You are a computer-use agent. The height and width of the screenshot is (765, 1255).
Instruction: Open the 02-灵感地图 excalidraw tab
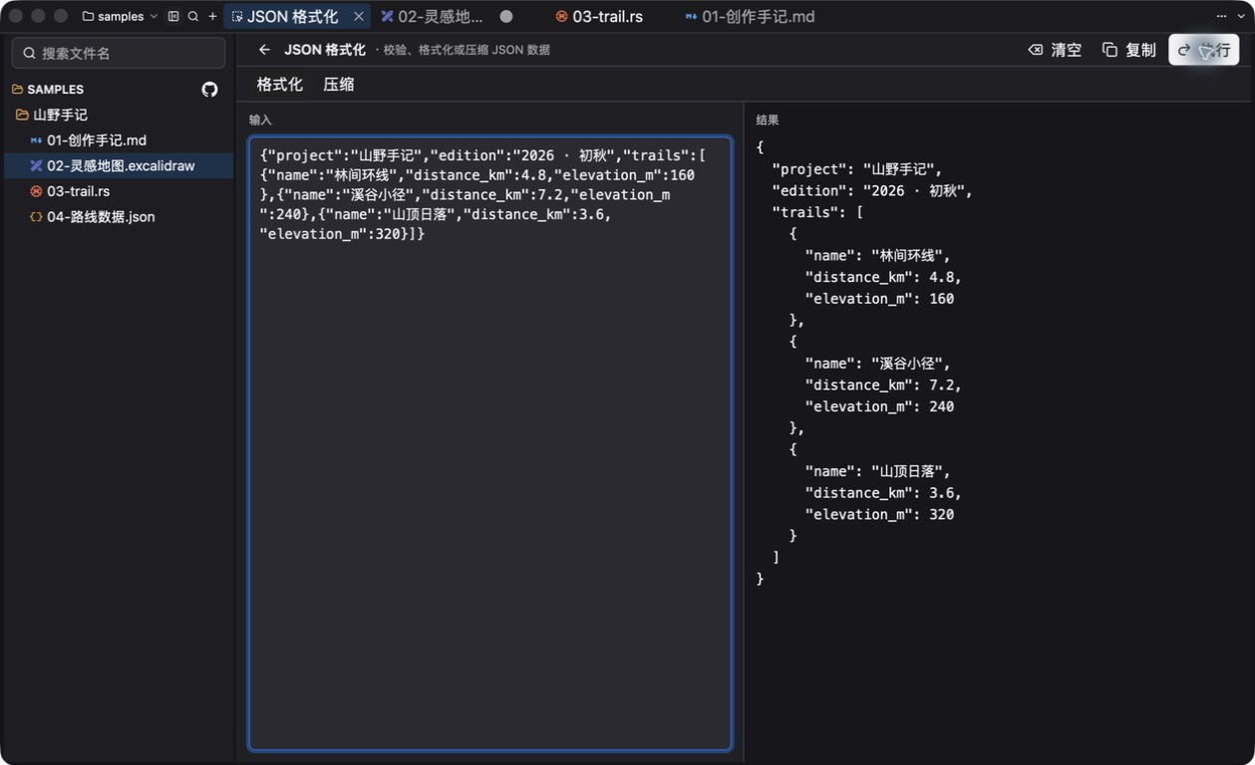pyautogui.click(x=433, y=17)
